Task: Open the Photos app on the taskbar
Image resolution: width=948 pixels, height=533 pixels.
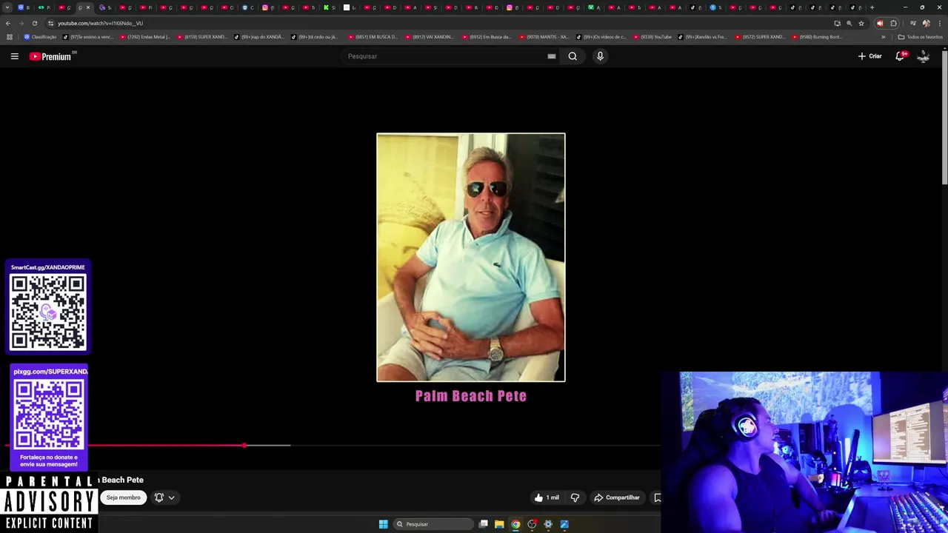Action: coord(564,524)
